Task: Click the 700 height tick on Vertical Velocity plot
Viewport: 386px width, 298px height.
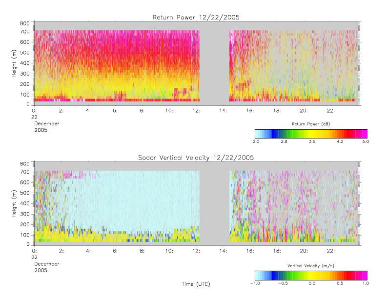Action: [24, 172]
